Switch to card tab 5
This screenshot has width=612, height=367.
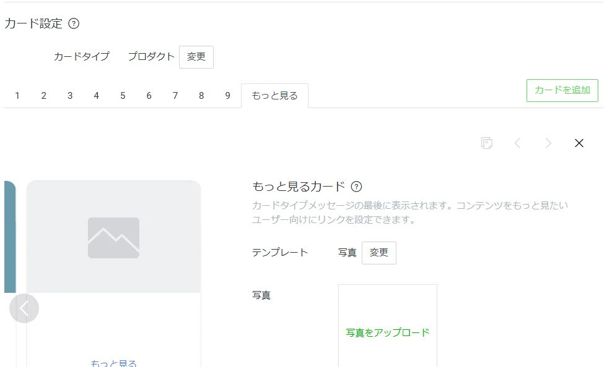(123, 96)
